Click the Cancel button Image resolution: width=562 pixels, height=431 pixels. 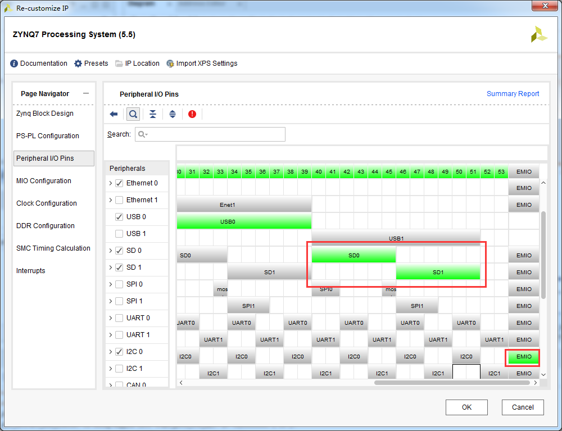(x=523, y=407)
